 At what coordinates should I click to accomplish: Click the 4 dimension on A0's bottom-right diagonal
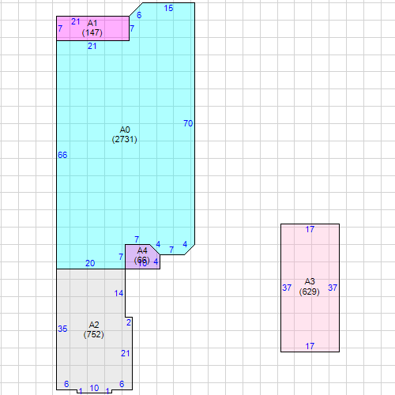(x=185, y=244)
